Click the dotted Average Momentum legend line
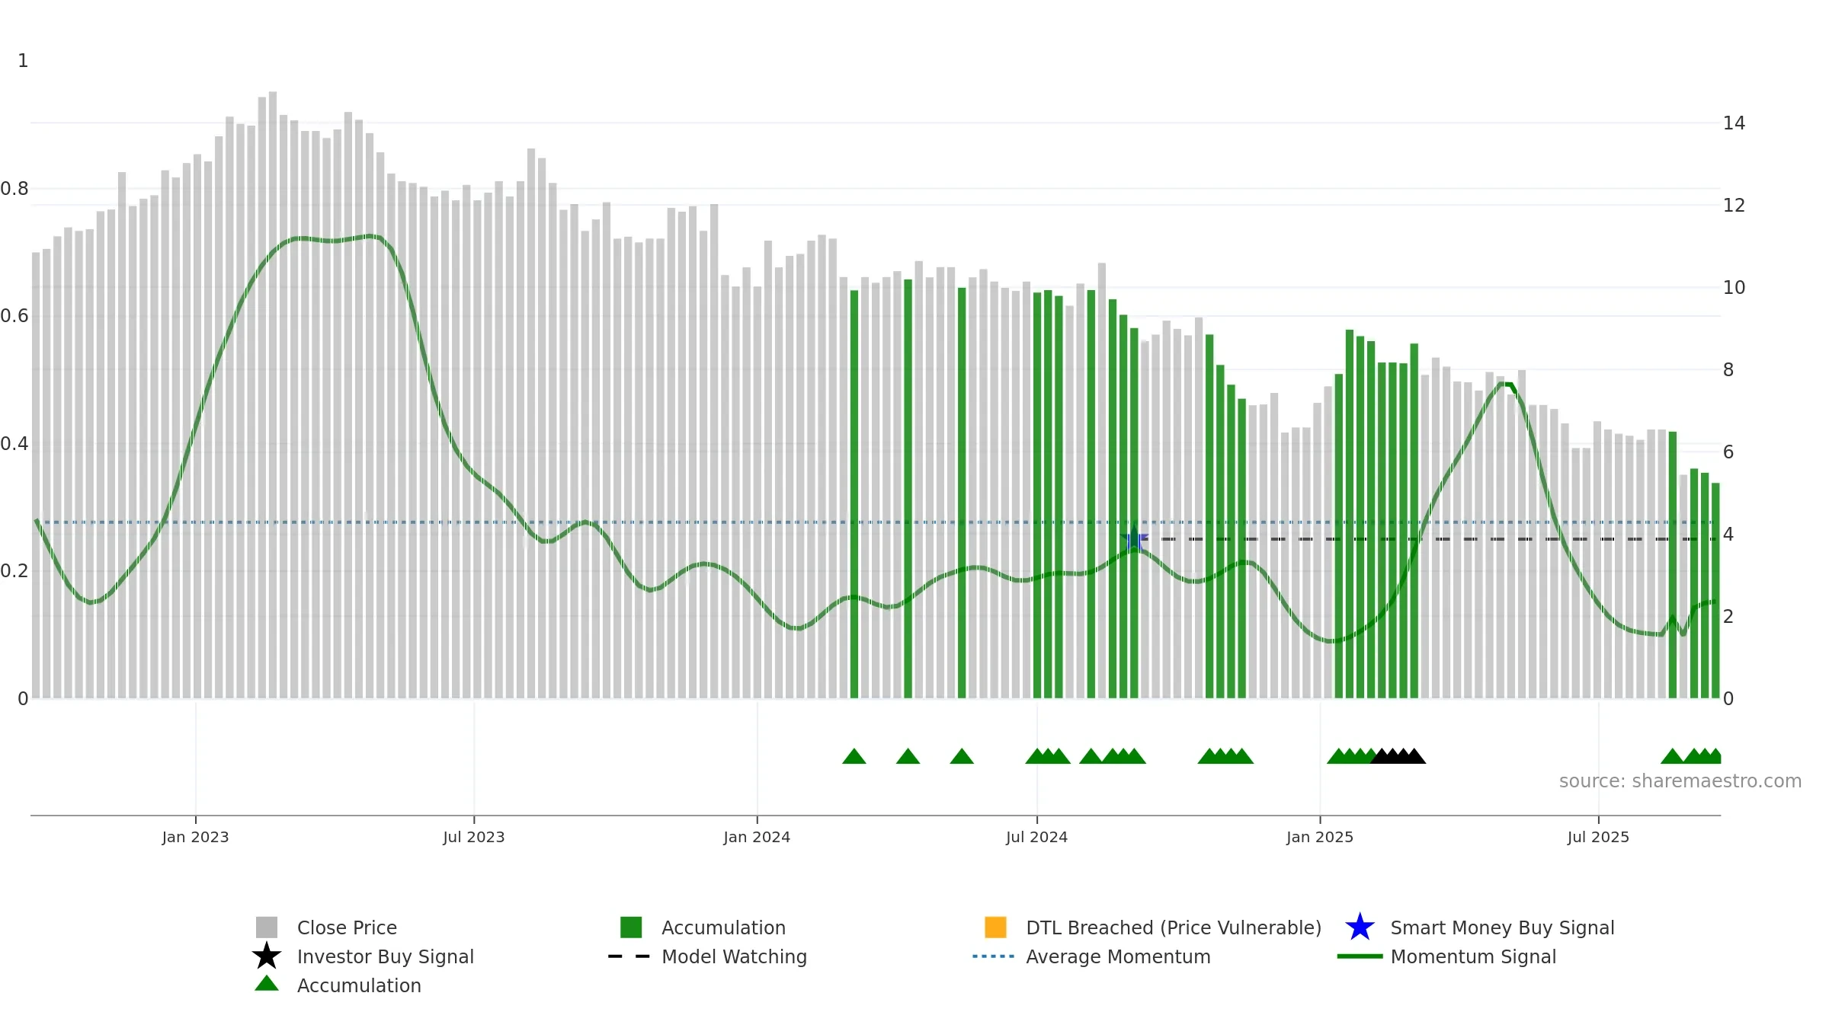The height and width of the screenshot is (1028, 1829). [994, 956]
